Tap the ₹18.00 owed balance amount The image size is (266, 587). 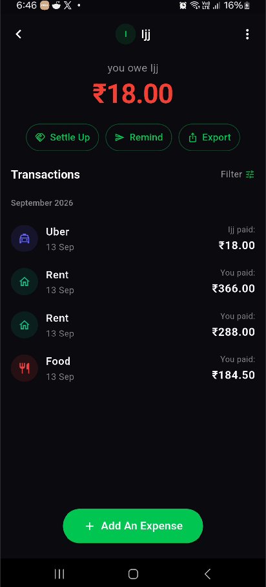pos(133,94)
